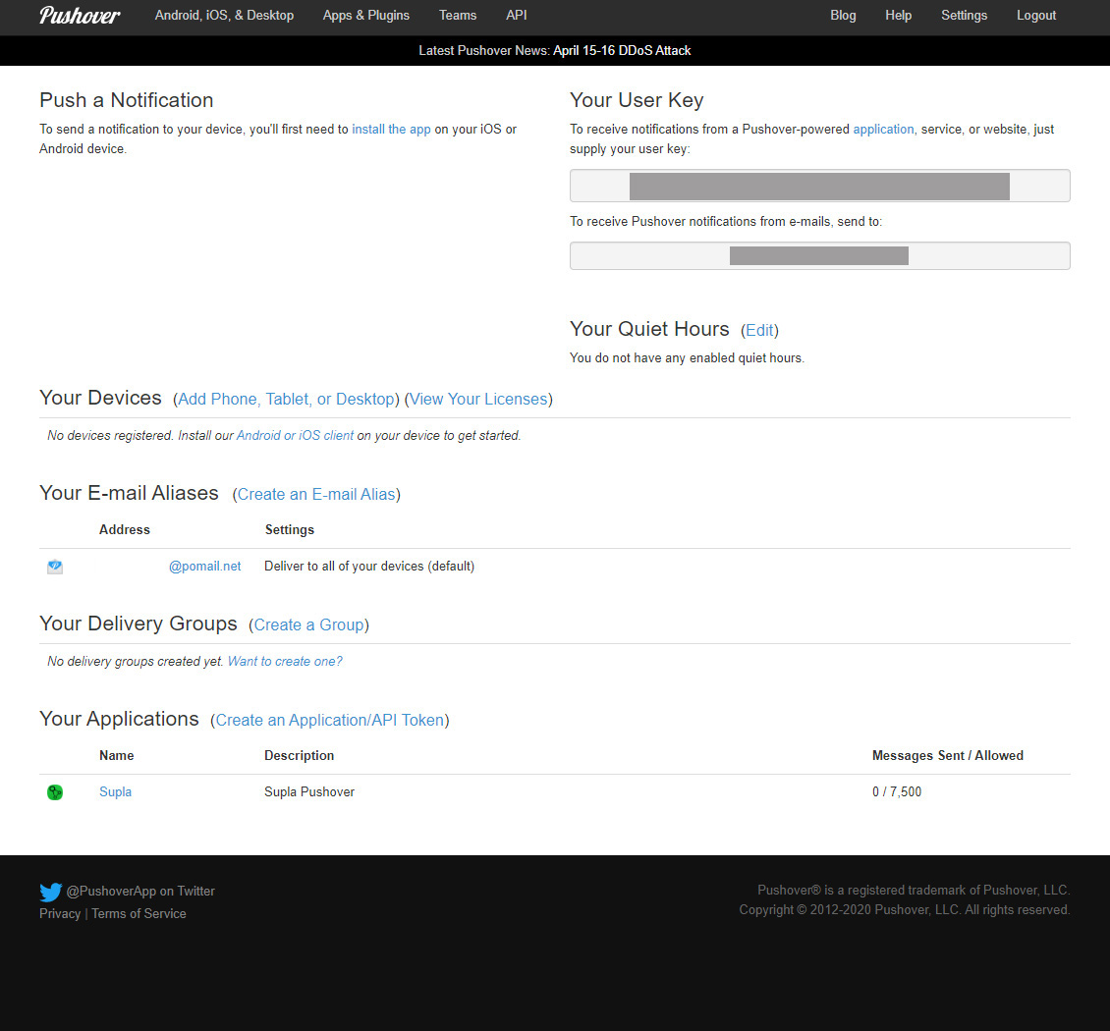Click the Pushover logo
The width and height of the screenshot is (1110, 1031).
tap(80, 15)
